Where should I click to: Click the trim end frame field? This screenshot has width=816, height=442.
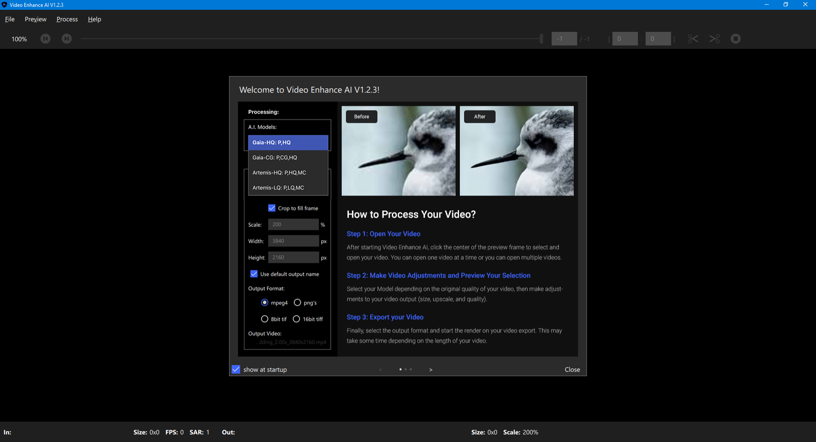click(658, 39)
